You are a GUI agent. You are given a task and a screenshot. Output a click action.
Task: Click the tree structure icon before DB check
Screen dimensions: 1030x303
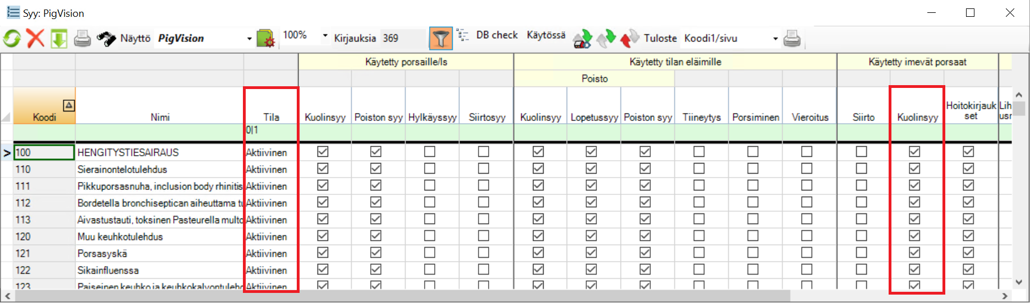(463, 35)
